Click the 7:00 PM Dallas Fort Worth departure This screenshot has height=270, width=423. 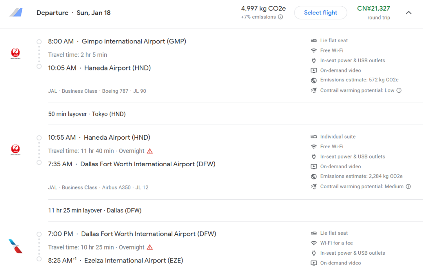pos(132,234)
